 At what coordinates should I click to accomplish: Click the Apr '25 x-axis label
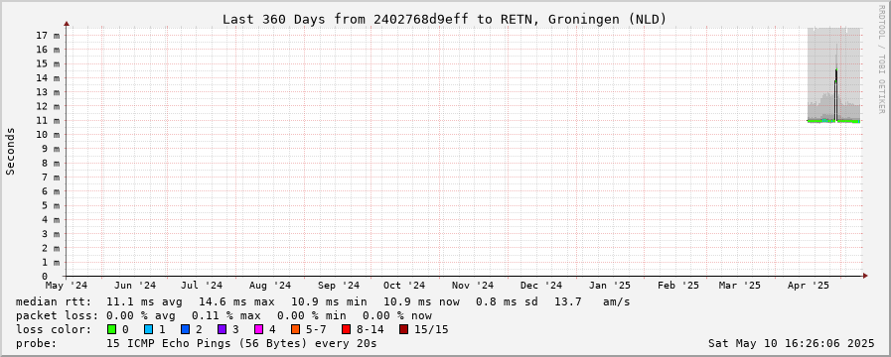[x=815, y=286]
